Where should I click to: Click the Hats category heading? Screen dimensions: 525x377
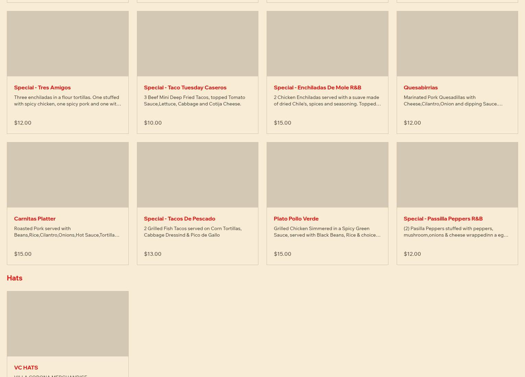(14, 278)
